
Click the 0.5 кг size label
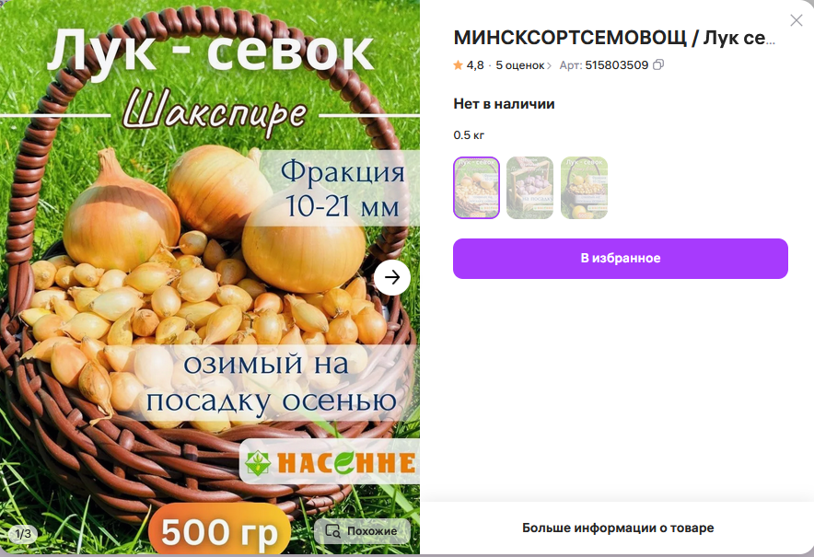(469, 135)
